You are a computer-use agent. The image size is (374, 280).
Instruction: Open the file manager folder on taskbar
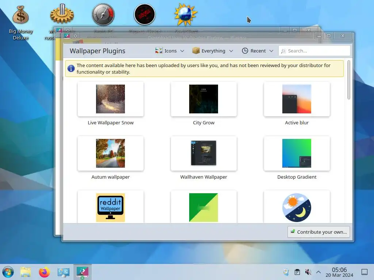pos(26,272)
